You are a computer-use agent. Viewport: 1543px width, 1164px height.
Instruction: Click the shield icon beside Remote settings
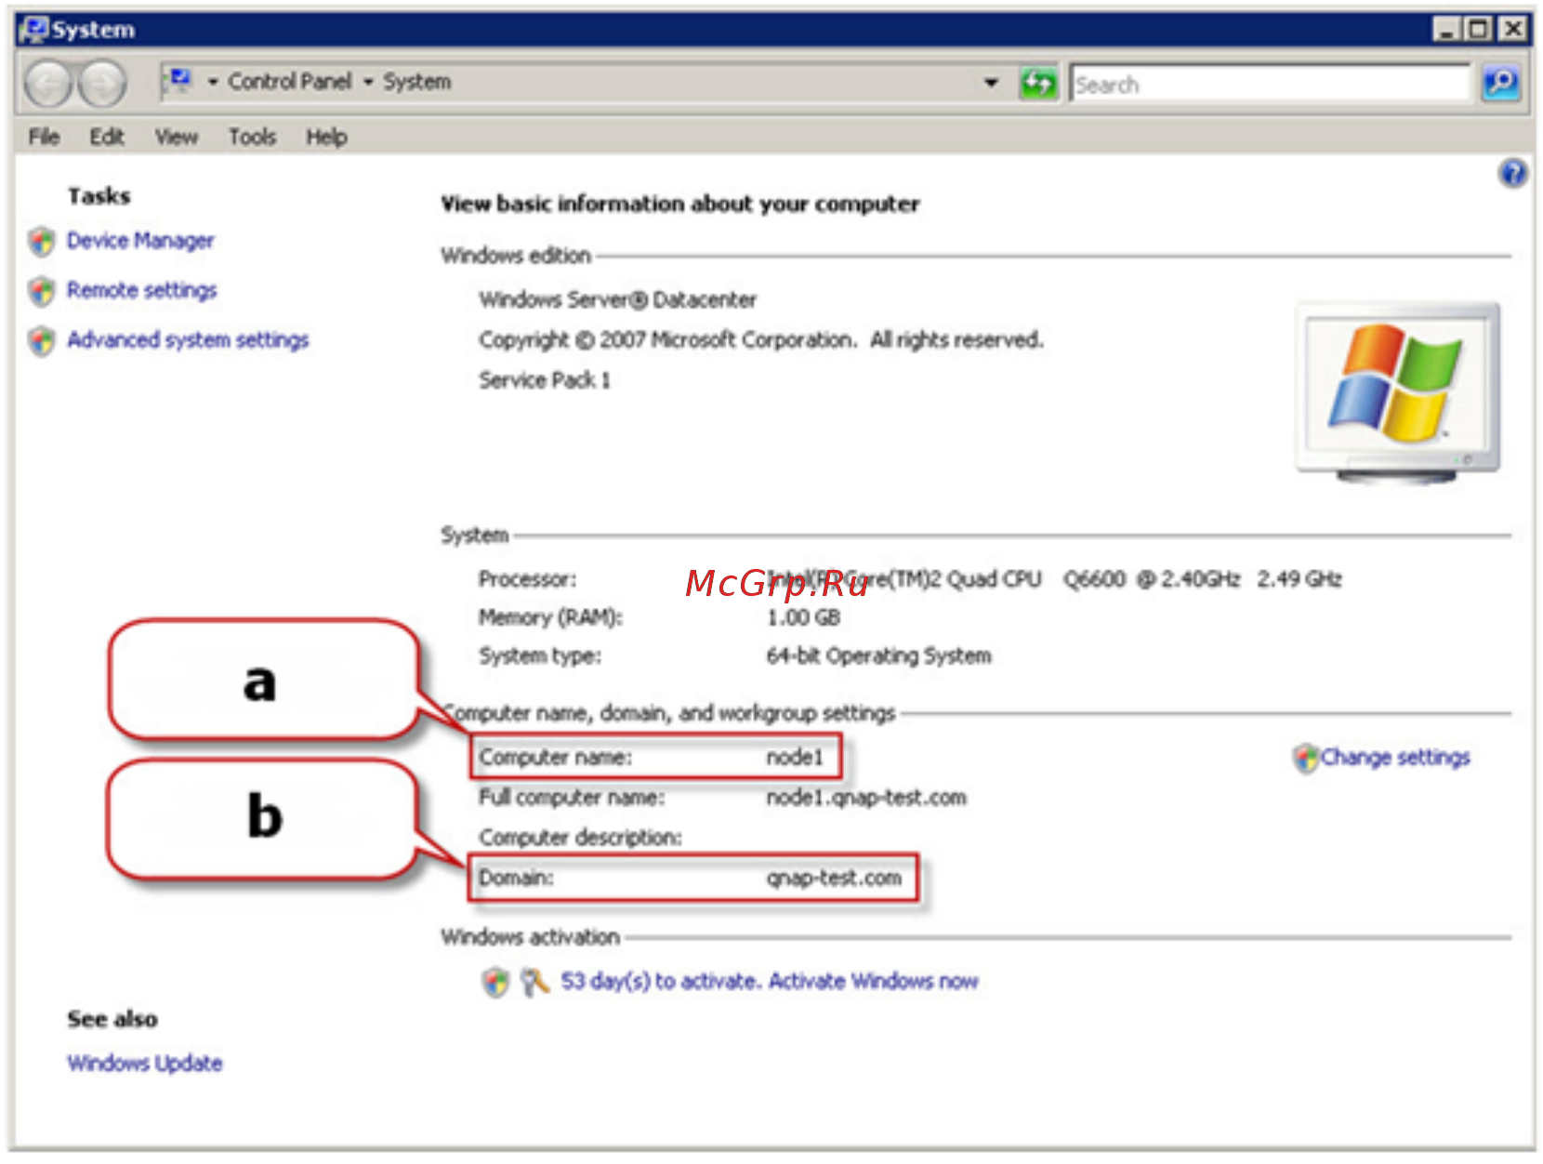(42, 291)
